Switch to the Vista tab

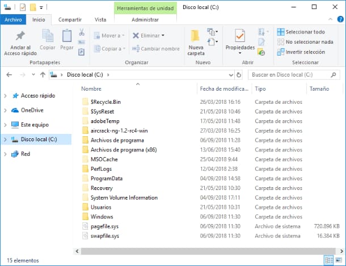coord(100,20)
